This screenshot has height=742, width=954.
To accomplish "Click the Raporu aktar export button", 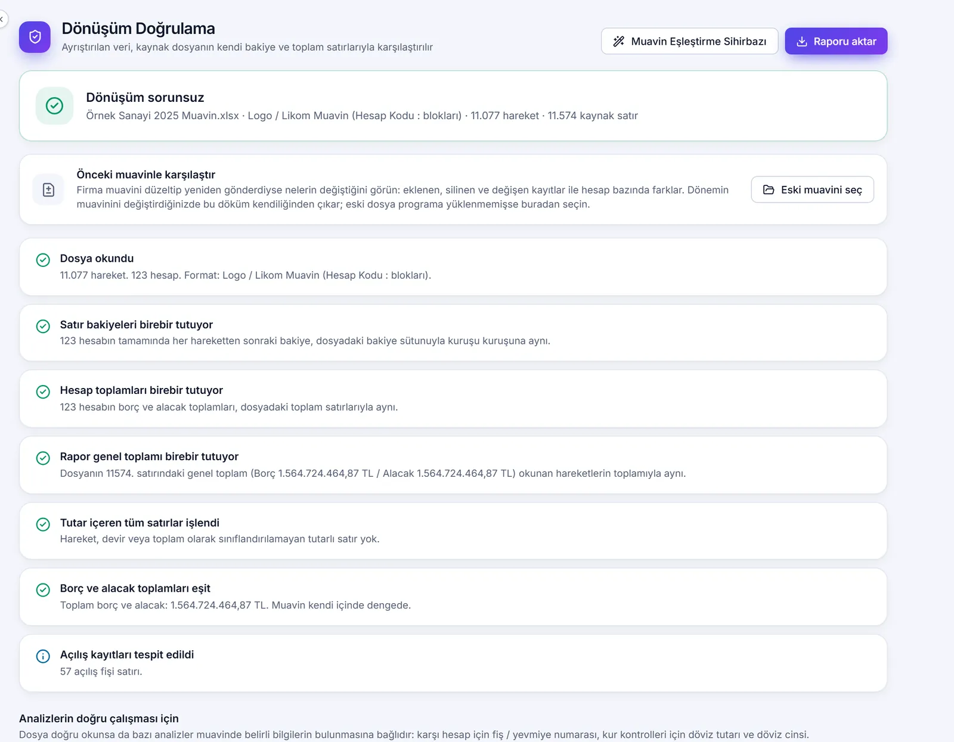I will 836,41.
